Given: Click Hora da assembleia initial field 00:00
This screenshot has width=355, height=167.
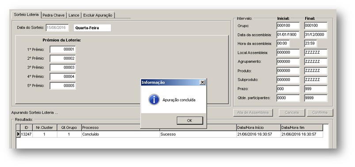Looking at the screenshot, I should tap(283, 43).
